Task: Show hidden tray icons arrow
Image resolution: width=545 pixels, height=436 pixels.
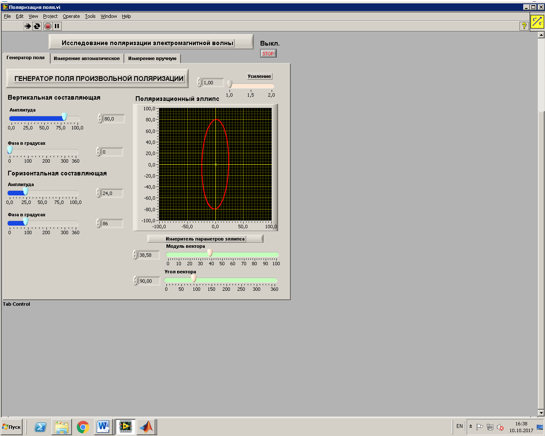Action: [470, 427]
